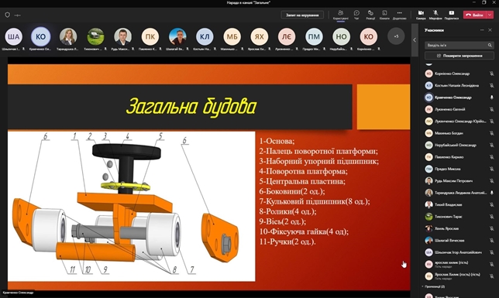Open dropdown arrow next to Вийти

pos(490,15)
